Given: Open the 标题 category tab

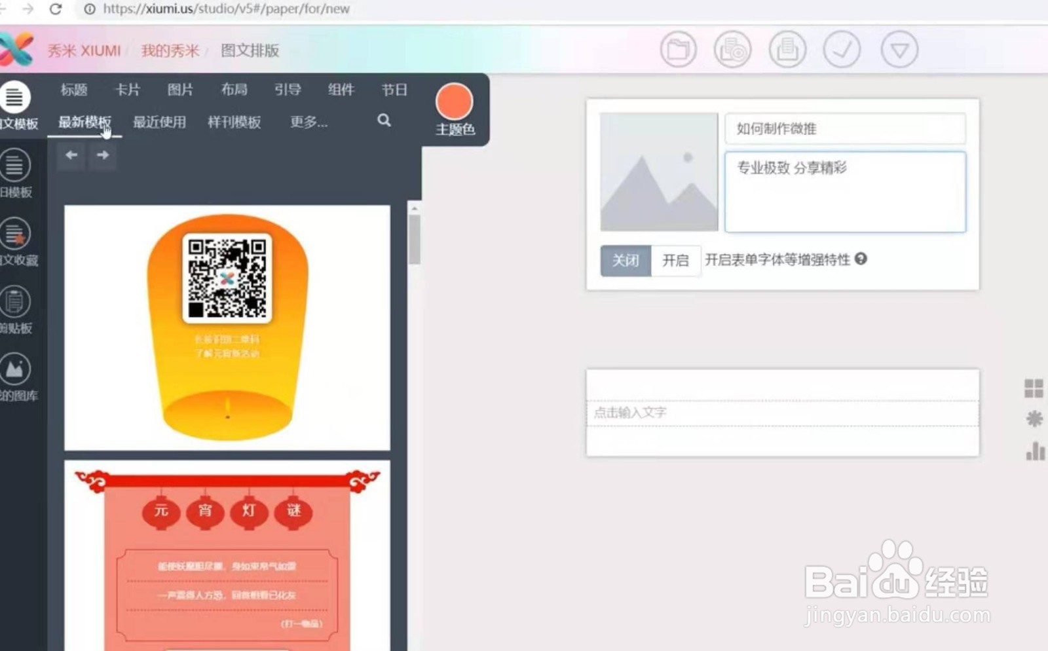Looking at the screenshot, I should coord(74,90).
